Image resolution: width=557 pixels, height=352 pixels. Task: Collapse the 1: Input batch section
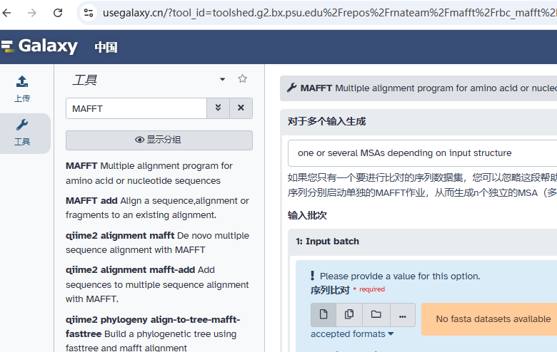tap(423, 242)
